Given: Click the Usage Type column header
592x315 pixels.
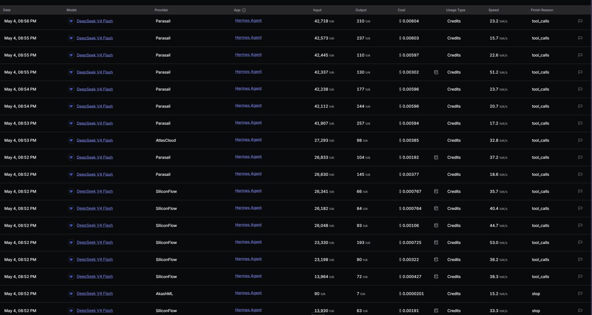Looking at the screenshot, I should [456, 10].
